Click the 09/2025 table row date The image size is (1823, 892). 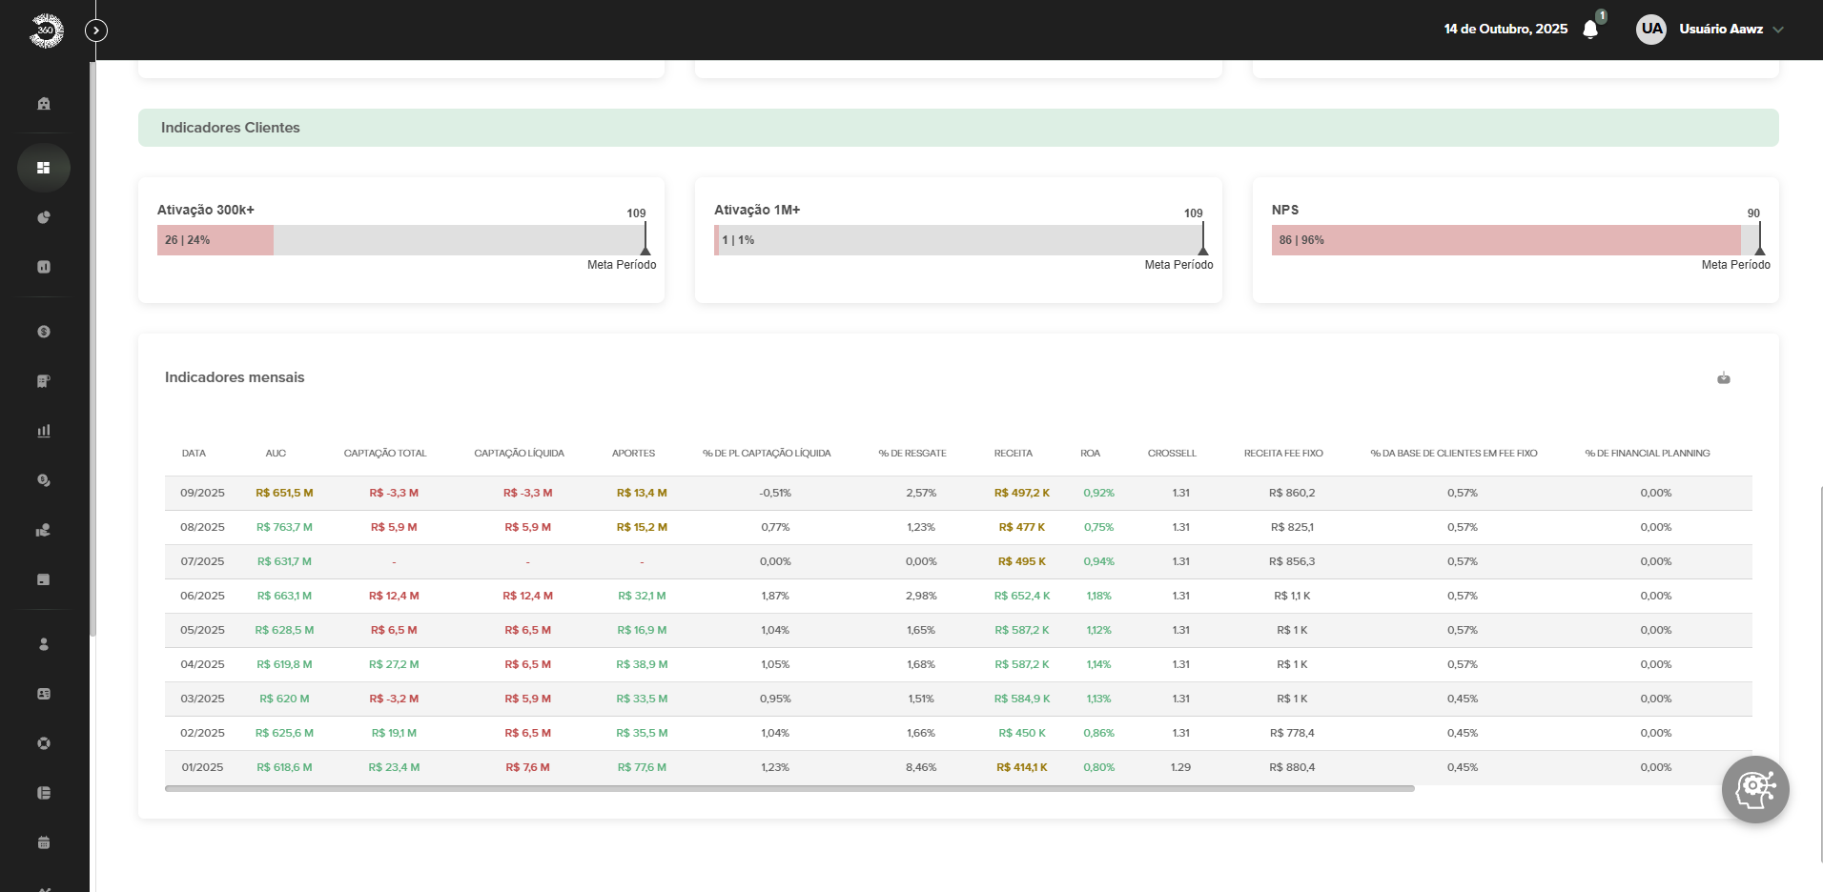point(202,493)
